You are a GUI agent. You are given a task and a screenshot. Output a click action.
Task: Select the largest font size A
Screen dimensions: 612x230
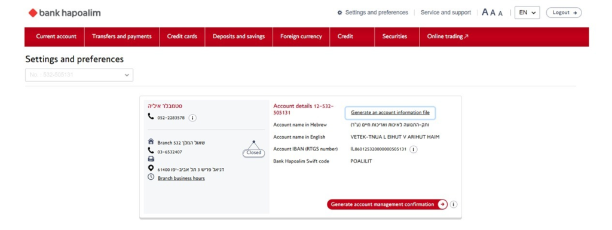[x=485, y=12]
